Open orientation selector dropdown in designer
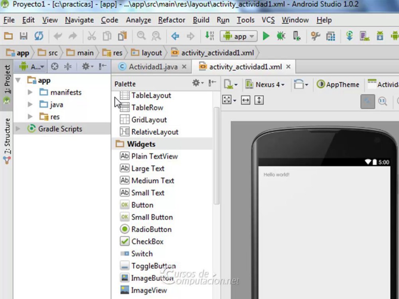The height and width of the screenshot is (299, 399). 301,84
